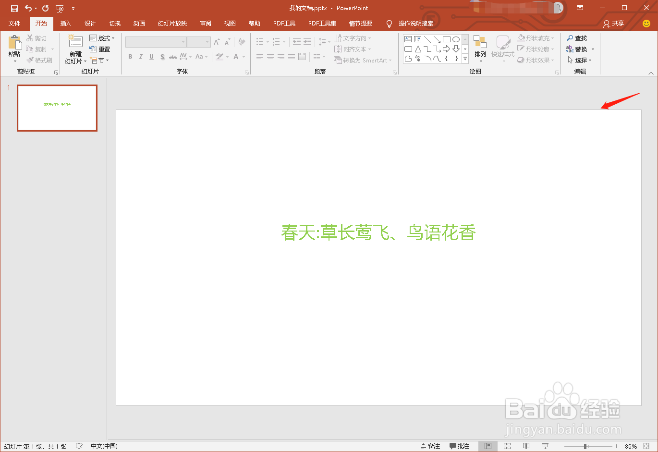Insert a text box shape from shapes gallery
Image resolution: width=658 pixels, height=452 pixels.
pyautogui.click(x=408, y=39)
